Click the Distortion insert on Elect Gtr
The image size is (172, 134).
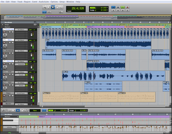(21, 64)
